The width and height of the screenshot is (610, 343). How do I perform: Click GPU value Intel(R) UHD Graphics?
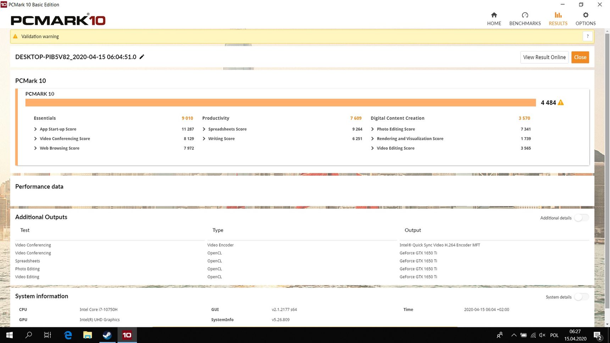point(100,320)
